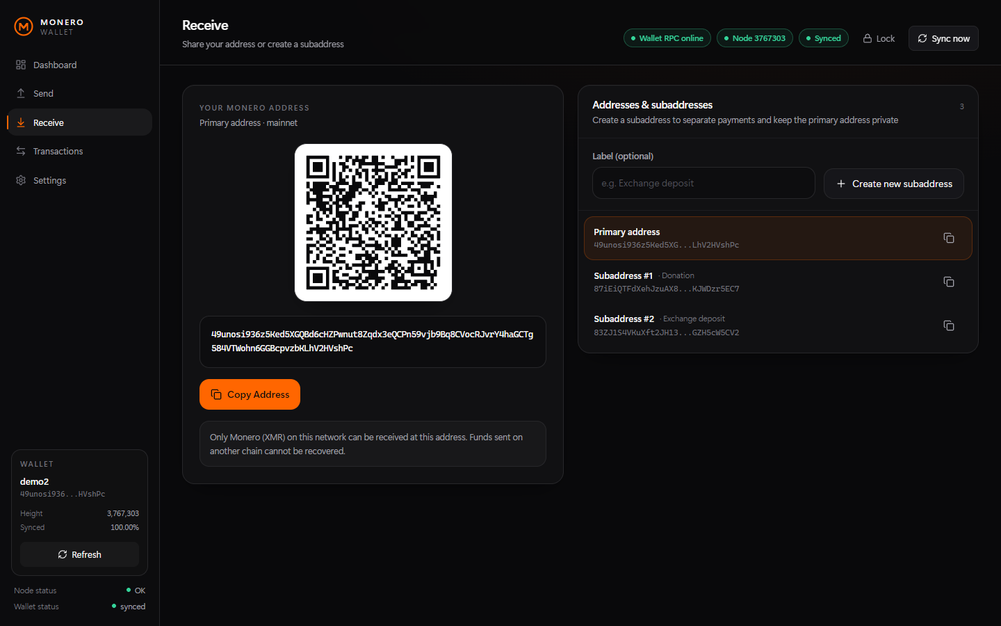Select the Receive menu item
Image resolution: width=1001 pixels, height=626 pixels.
(x=79, y=122)
